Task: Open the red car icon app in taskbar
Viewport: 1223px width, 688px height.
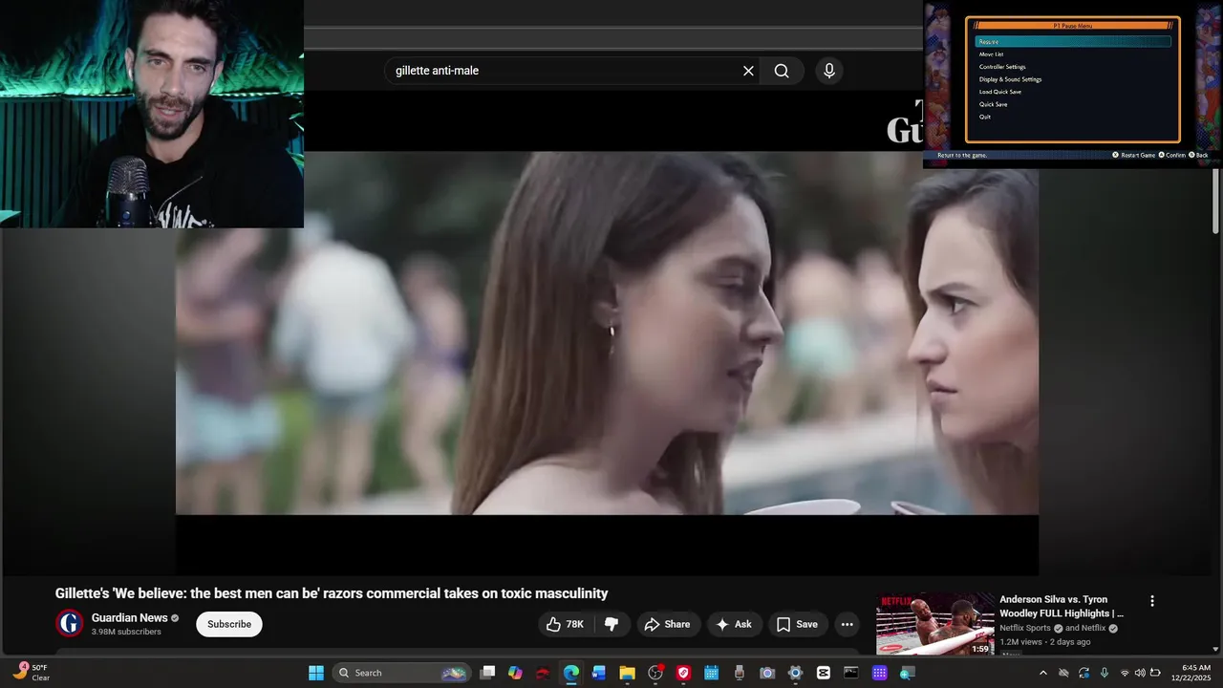Action: coord(543,673)
